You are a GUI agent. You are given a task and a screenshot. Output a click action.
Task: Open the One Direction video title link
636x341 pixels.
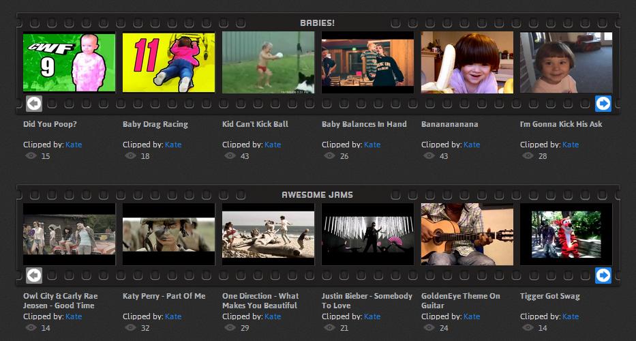pos(260,301)
